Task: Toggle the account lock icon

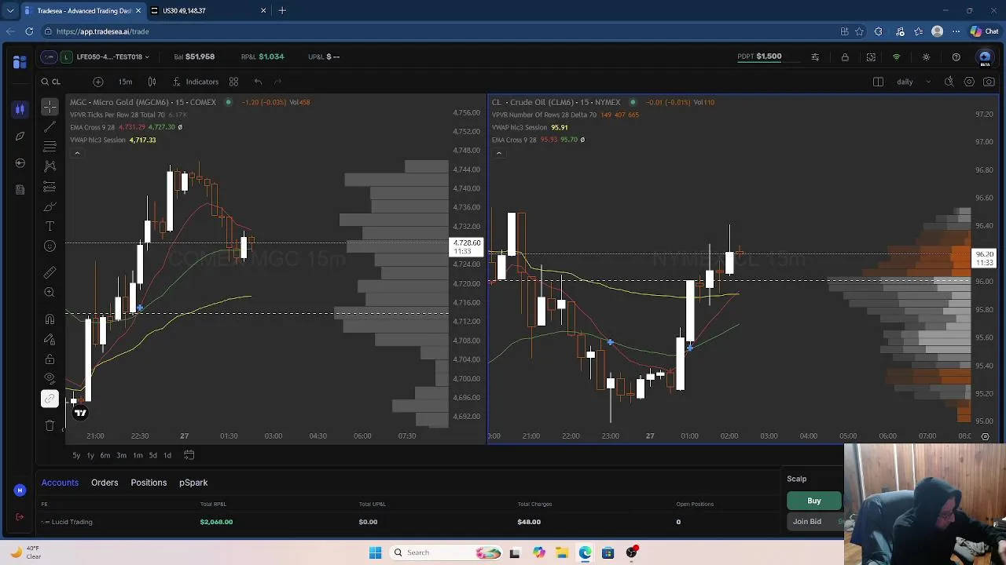Action: [845, 56]
